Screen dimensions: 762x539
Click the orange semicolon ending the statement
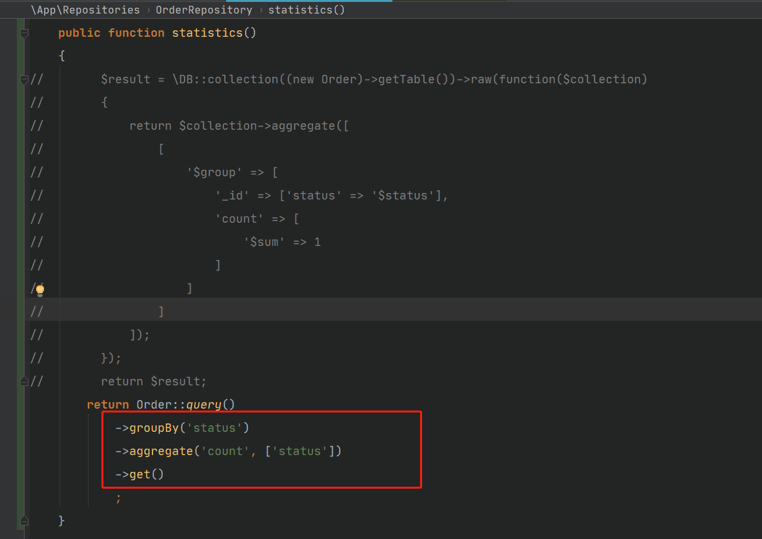click(x=118, y=498)
